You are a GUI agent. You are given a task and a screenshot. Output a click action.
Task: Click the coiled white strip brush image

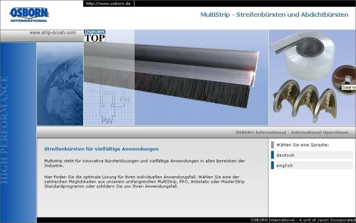(x=302, y=55)
